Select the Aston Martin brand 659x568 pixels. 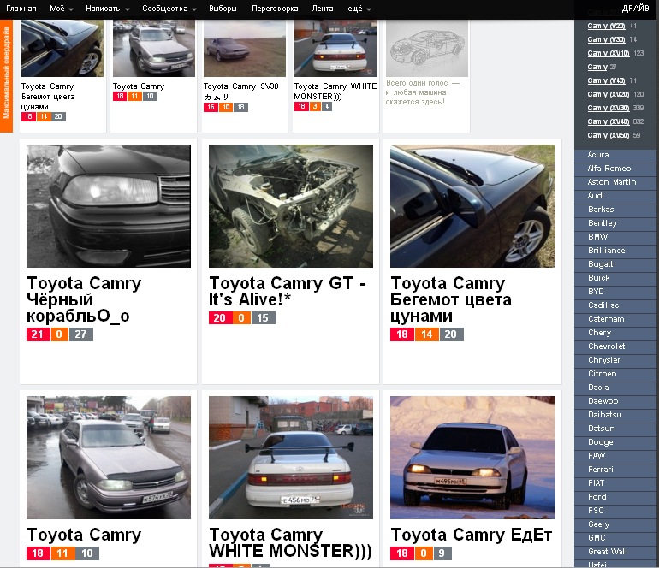pos(615,182)
